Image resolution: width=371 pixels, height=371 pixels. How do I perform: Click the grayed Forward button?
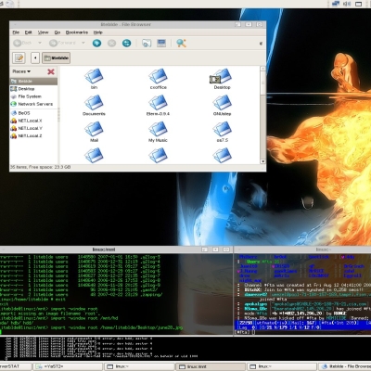pos(62,43)
